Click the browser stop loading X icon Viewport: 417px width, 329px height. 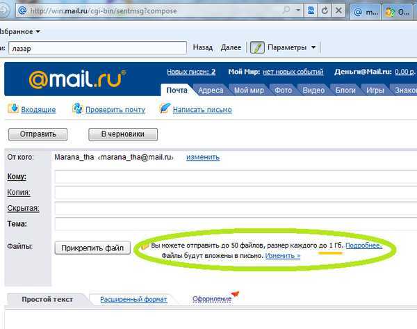(x=338, y=10)
